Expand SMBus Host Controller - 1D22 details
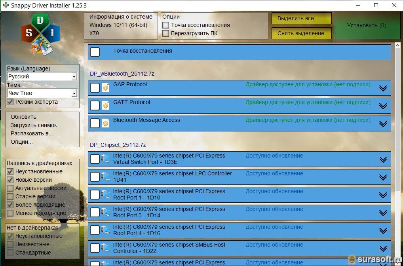Screen dimensions: 403x266 pyautogui.click(x=383, y=249)
